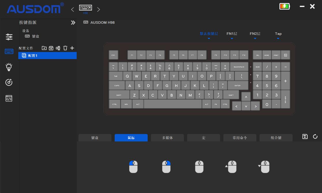Select profile 配置1 in the list

(47, 55)
